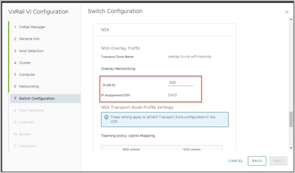Click the vertical scrollbar thumb
The width and height of the screenshot is (295, 173).
click(291, 119)
